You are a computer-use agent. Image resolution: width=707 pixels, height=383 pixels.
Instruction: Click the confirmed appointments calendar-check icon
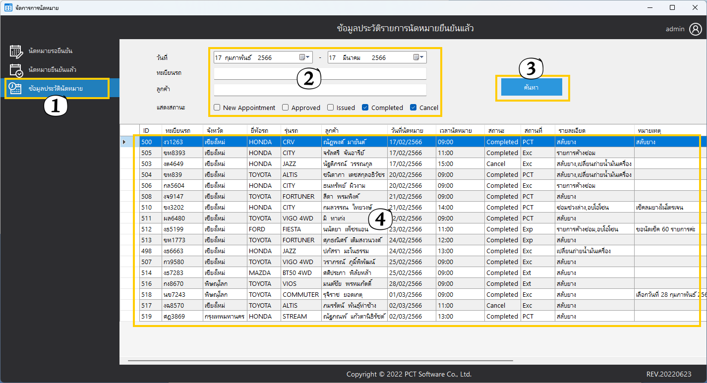click(x=16, y=70)
